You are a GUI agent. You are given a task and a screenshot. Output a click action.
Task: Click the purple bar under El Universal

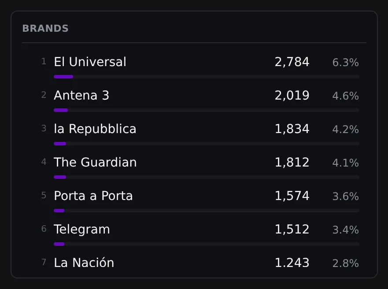pyautogui.click(x=63, y=77)
